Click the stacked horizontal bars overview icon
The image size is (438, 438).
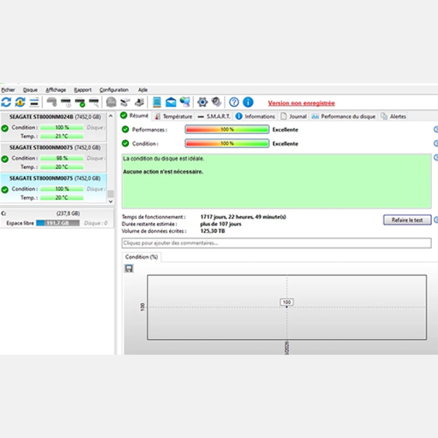(34, 103)
